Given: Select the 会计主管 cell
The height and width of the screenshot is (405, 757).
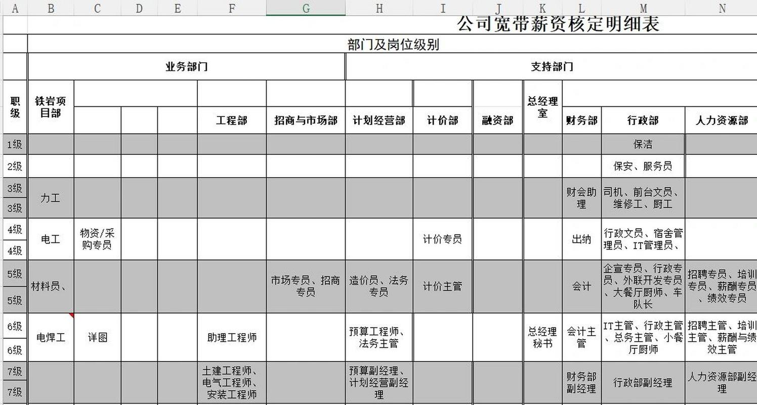Looking at the screenshot, I should coord(581,337).
